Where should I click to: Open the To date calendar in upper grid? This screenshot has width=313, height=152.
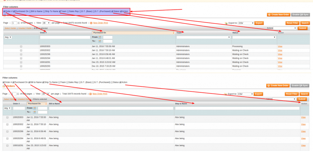pos(100,41)
